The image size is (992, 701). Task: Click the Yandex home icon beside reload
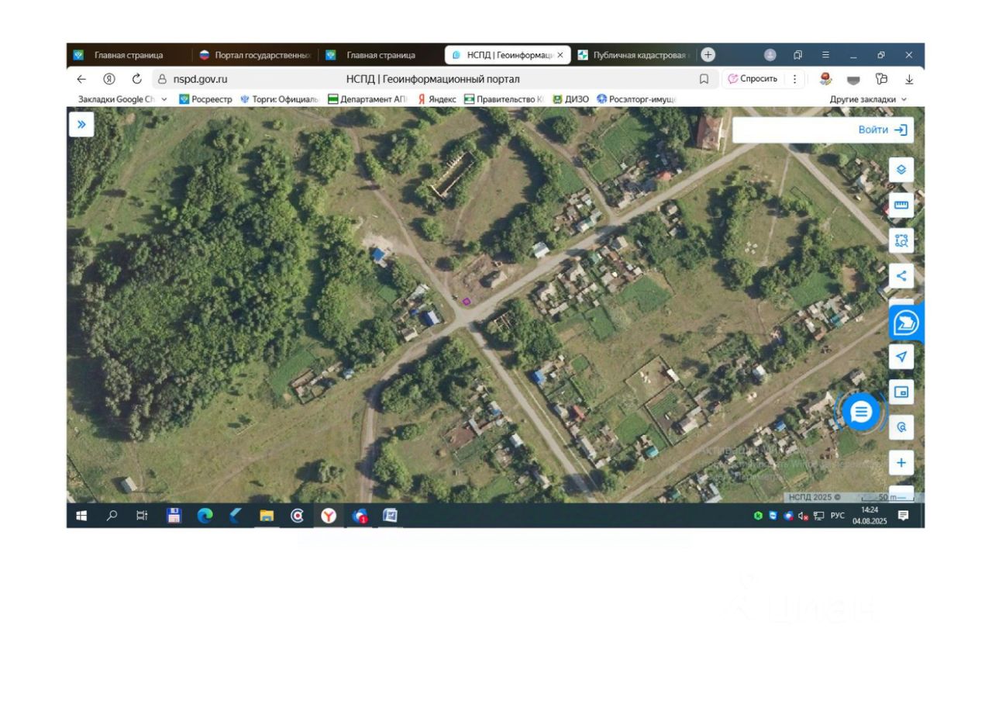coord(109,79)
